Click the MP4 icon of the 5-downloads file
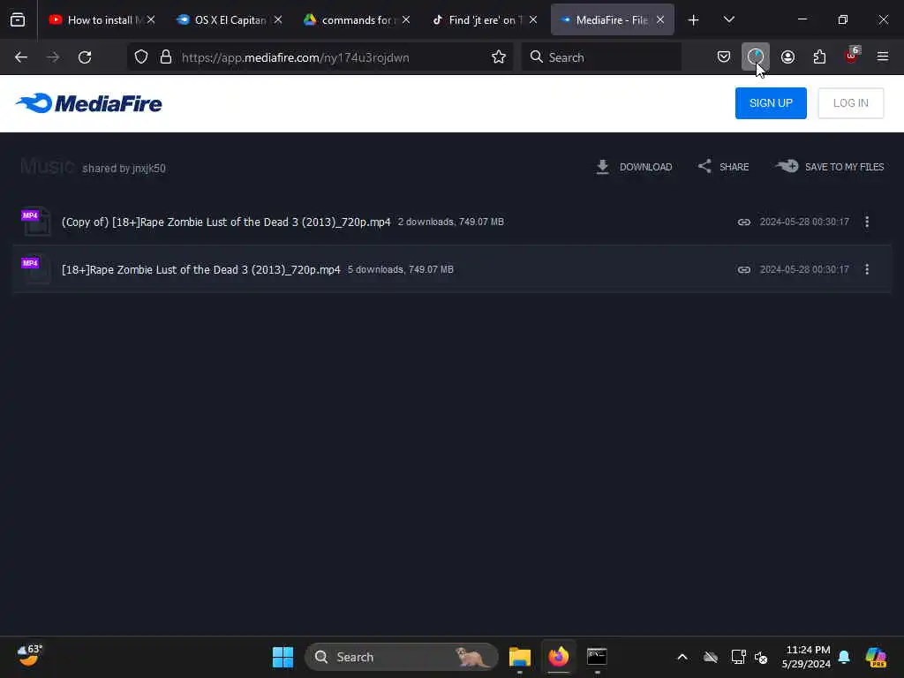 tap(35, 270)
